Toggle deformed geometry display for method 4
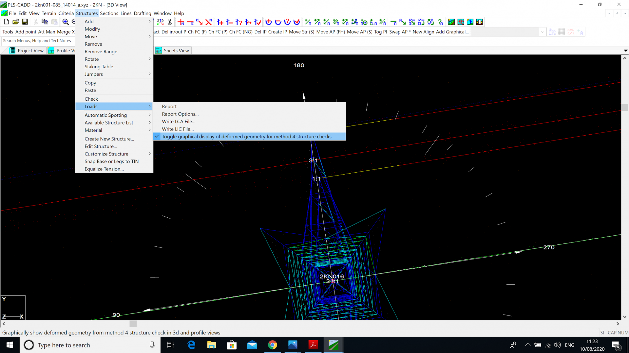This screenshot has width=629, height=353. (249, 137)
